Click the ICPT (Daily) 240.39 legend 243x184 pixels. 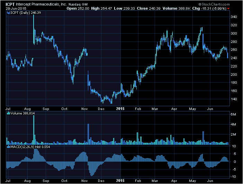25,13
